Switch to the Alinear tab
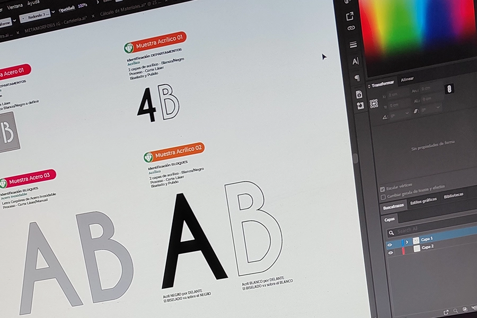 (407, 79)
